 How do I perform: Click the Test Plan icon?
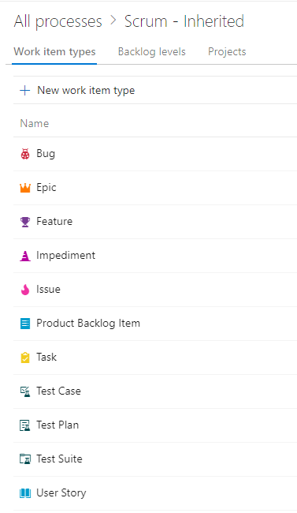[x=25, y=425]
